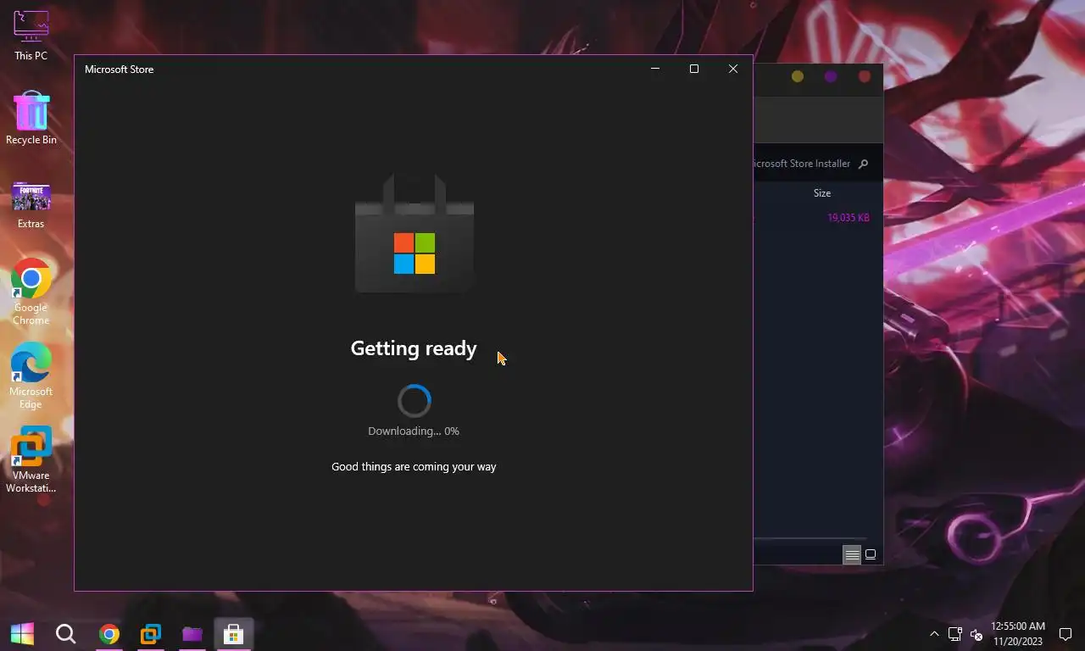Switch Explorer to large icons view
Screen dimensions: 1085x651
pos(871,555)
